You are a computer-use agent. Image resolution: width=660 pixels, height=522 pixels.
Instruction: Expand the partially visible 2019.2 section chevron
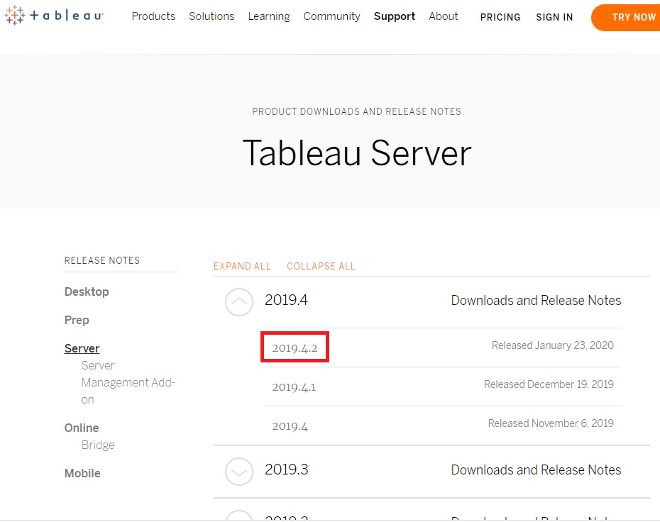tap(239, 518)
